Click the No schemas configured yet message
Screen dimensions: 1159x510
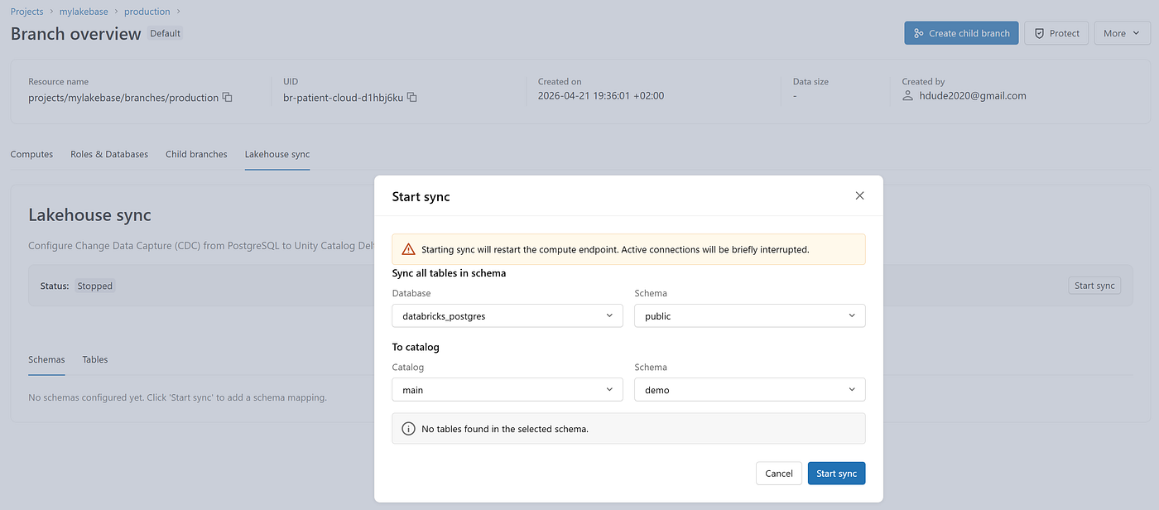[x=177, y=397]
